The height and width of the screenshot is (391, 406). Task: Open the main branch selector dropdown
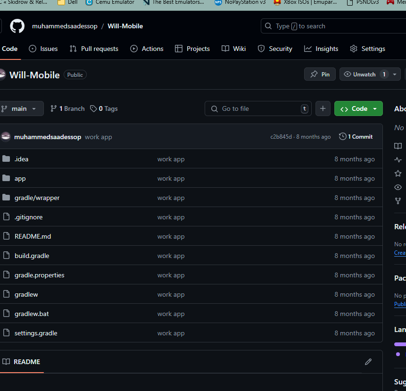click(20, 108)
